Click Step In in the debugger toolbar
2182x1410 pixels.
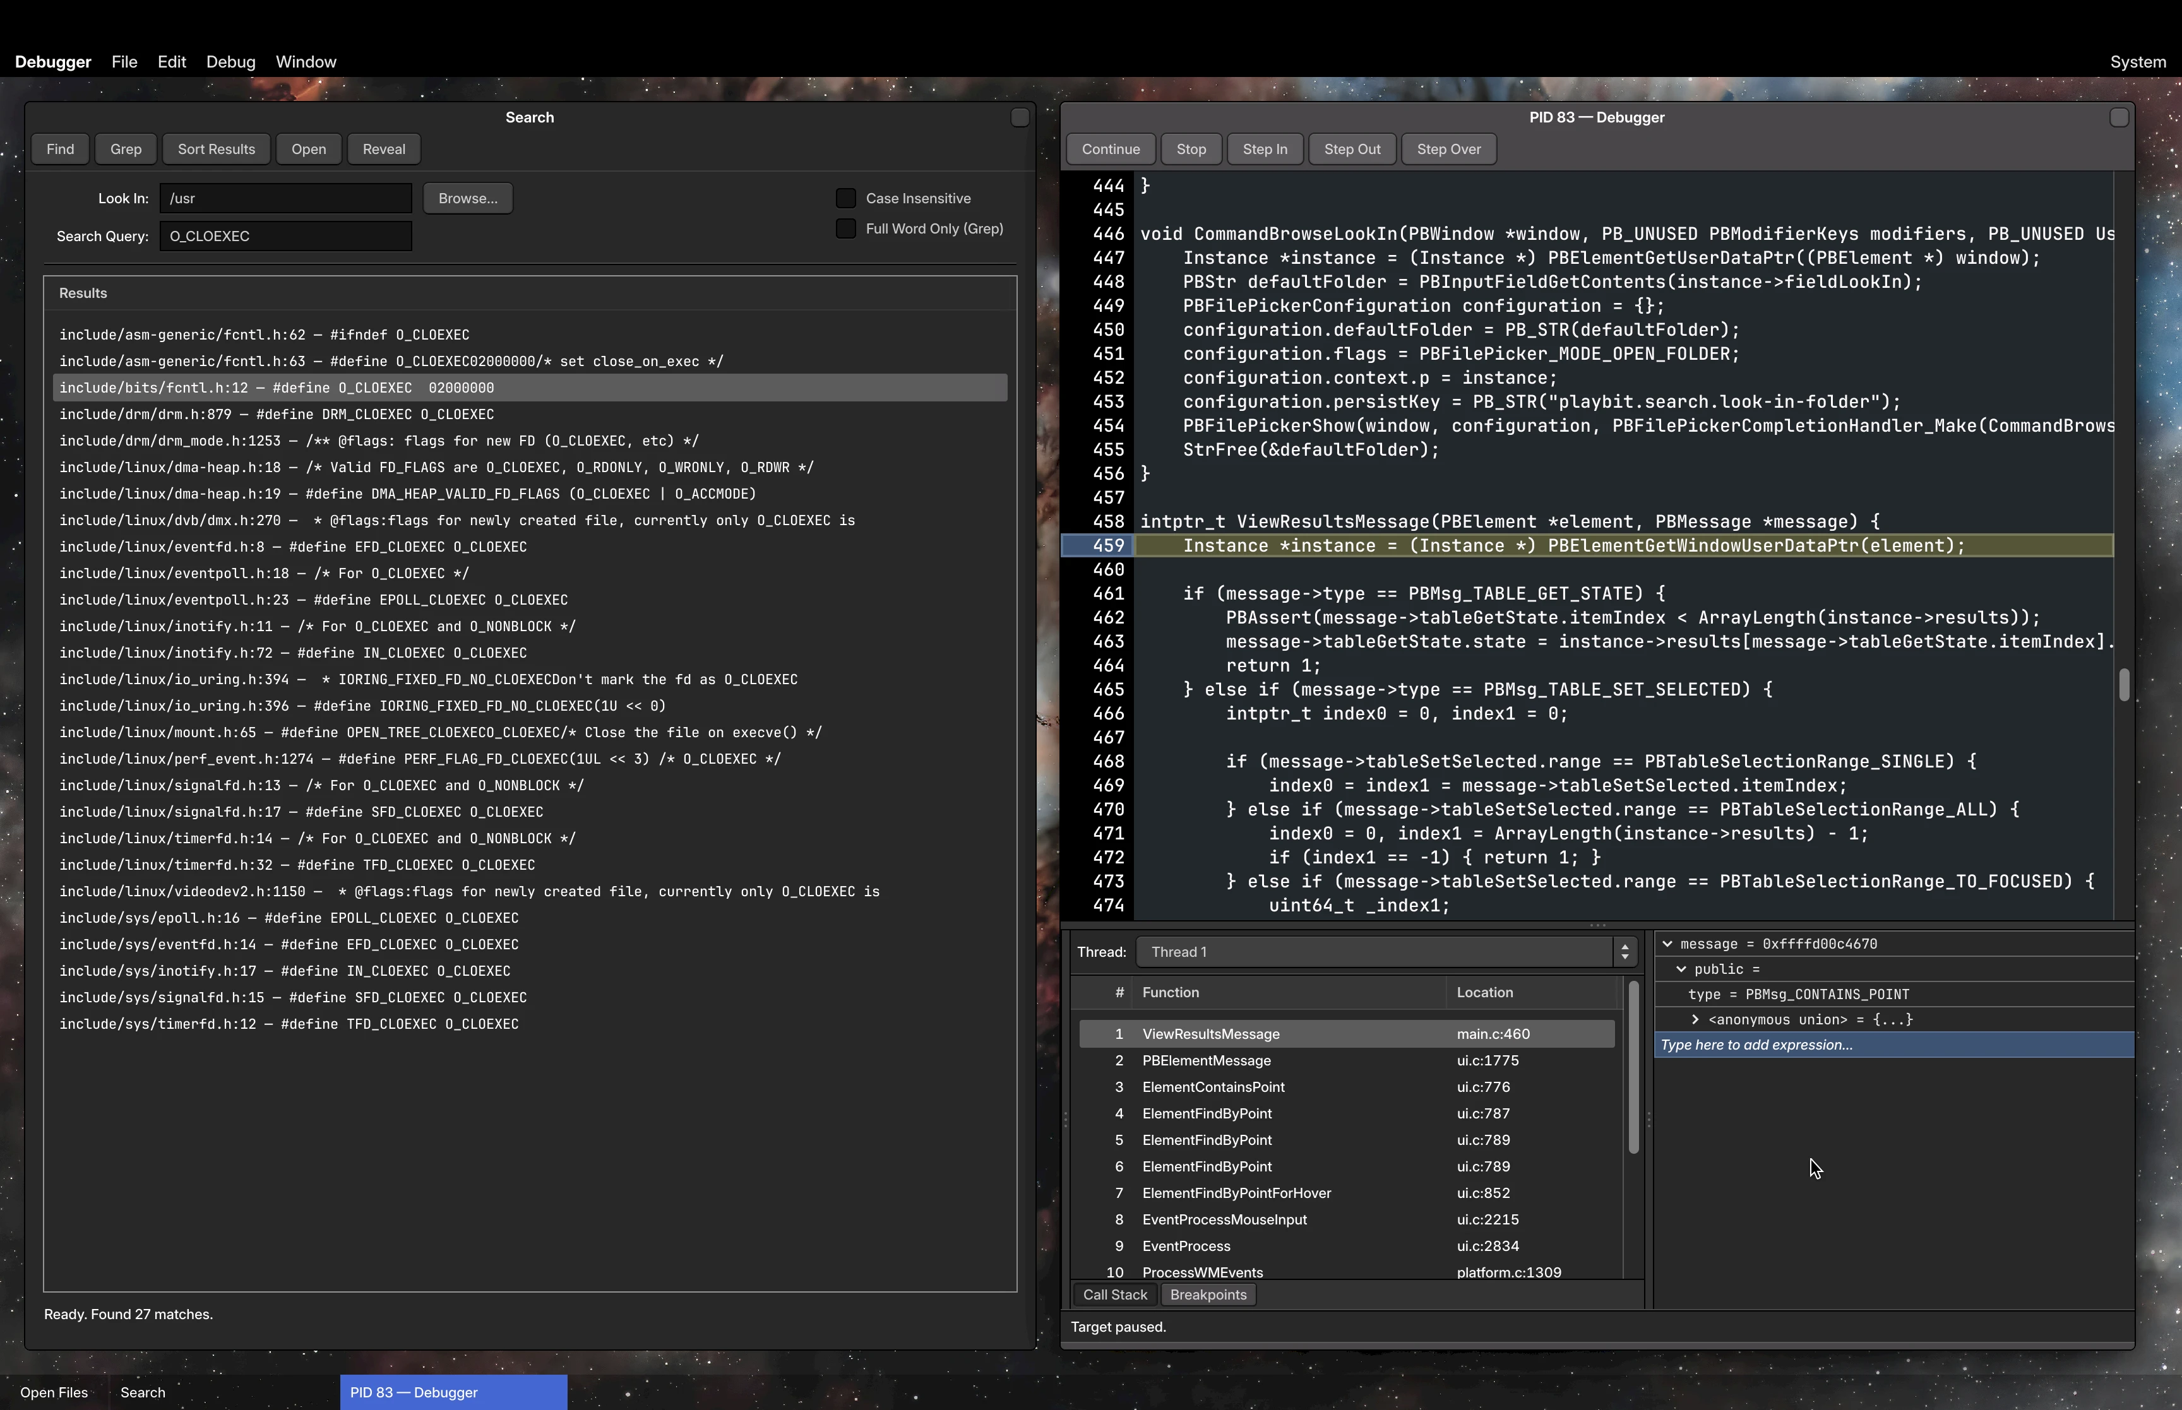pyautogui.click(x=1265, y=149)
